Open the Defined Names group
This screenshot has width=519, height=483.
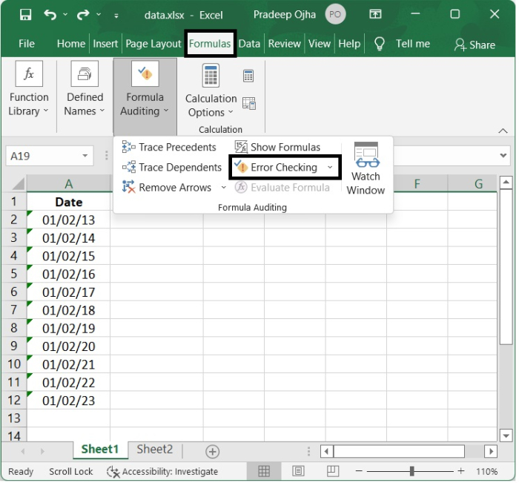[85, 89]
